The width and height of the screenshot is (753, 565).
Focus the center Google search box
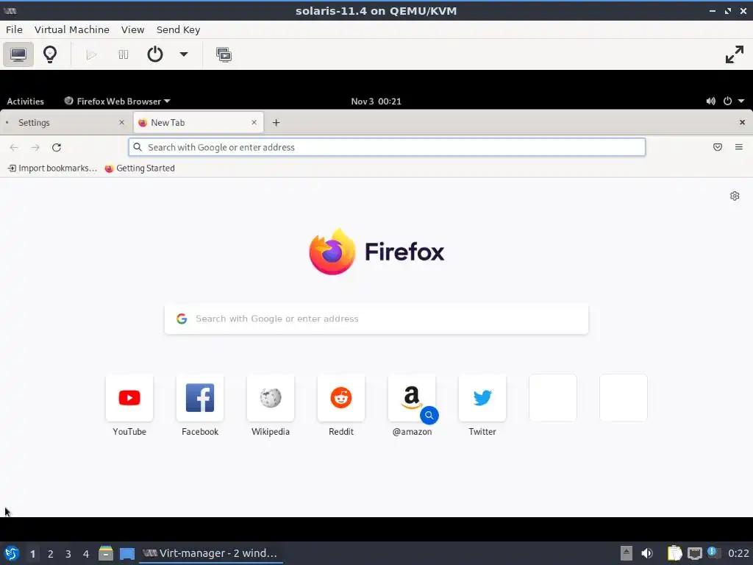pos(376,319)
